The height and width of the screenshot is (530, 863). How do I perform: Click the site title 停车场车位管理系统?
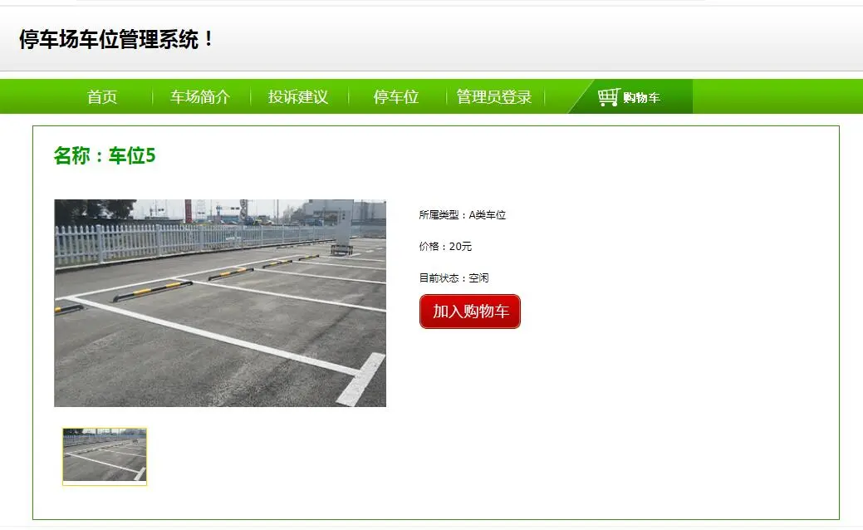[x=116, y=40]
